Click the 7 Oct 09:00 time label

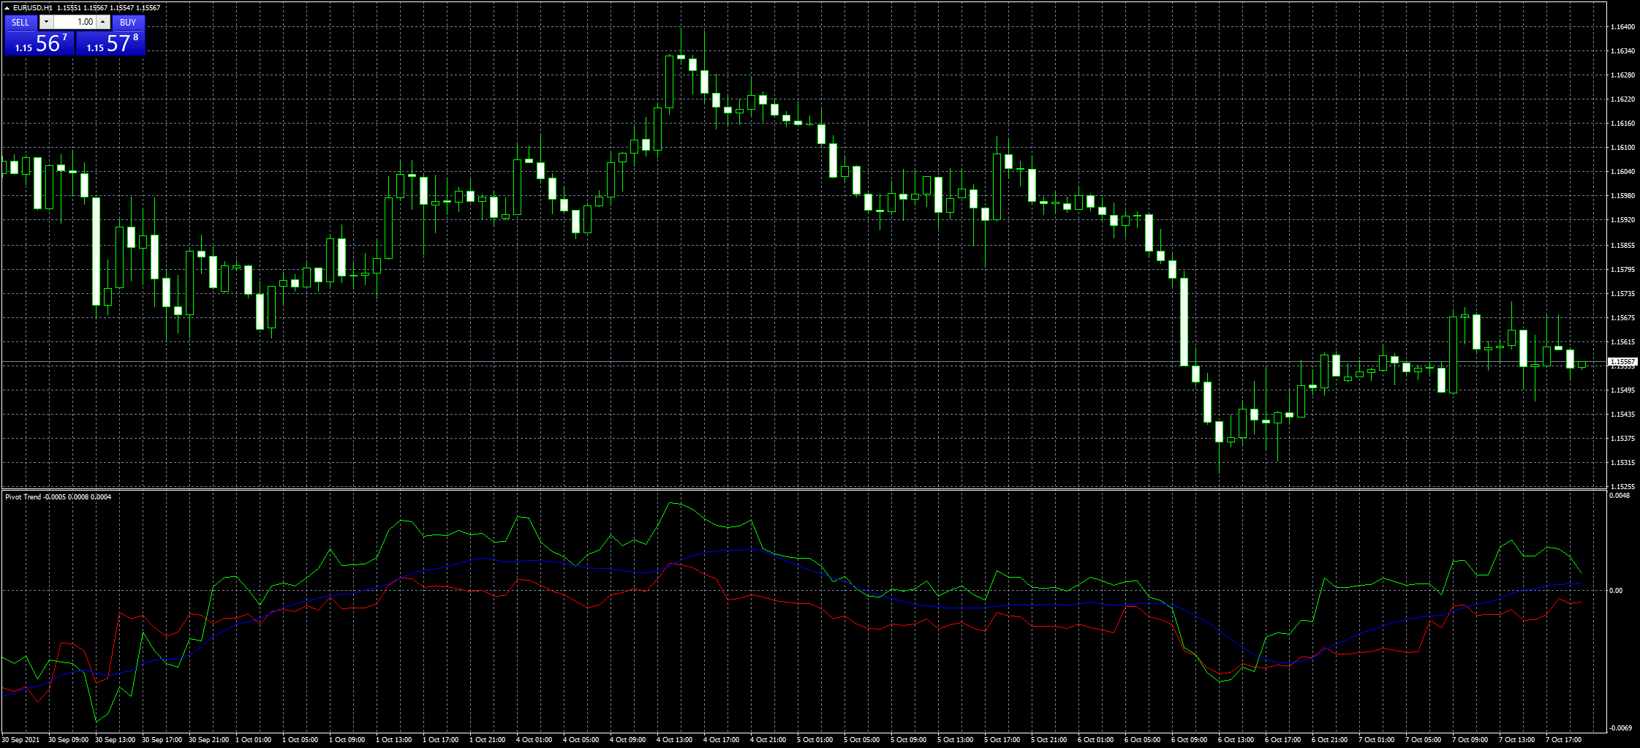click(x=1470, y=740)
